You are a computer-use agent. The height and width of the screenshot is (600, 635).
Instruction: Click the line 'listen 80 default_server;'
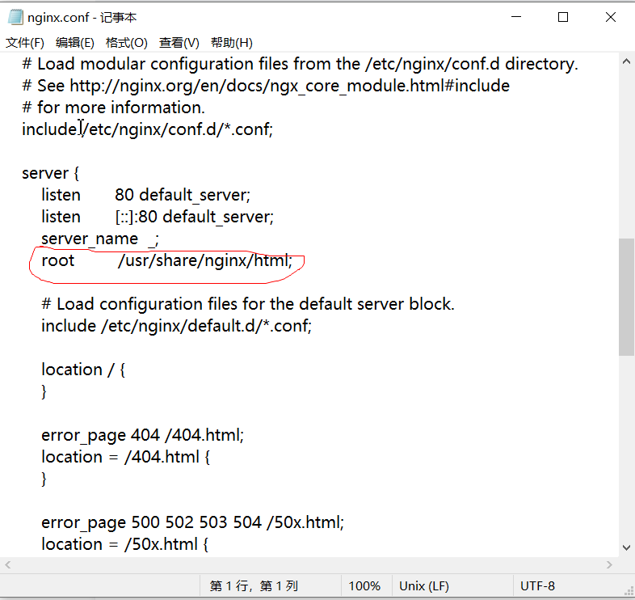(x=145, y=196)
